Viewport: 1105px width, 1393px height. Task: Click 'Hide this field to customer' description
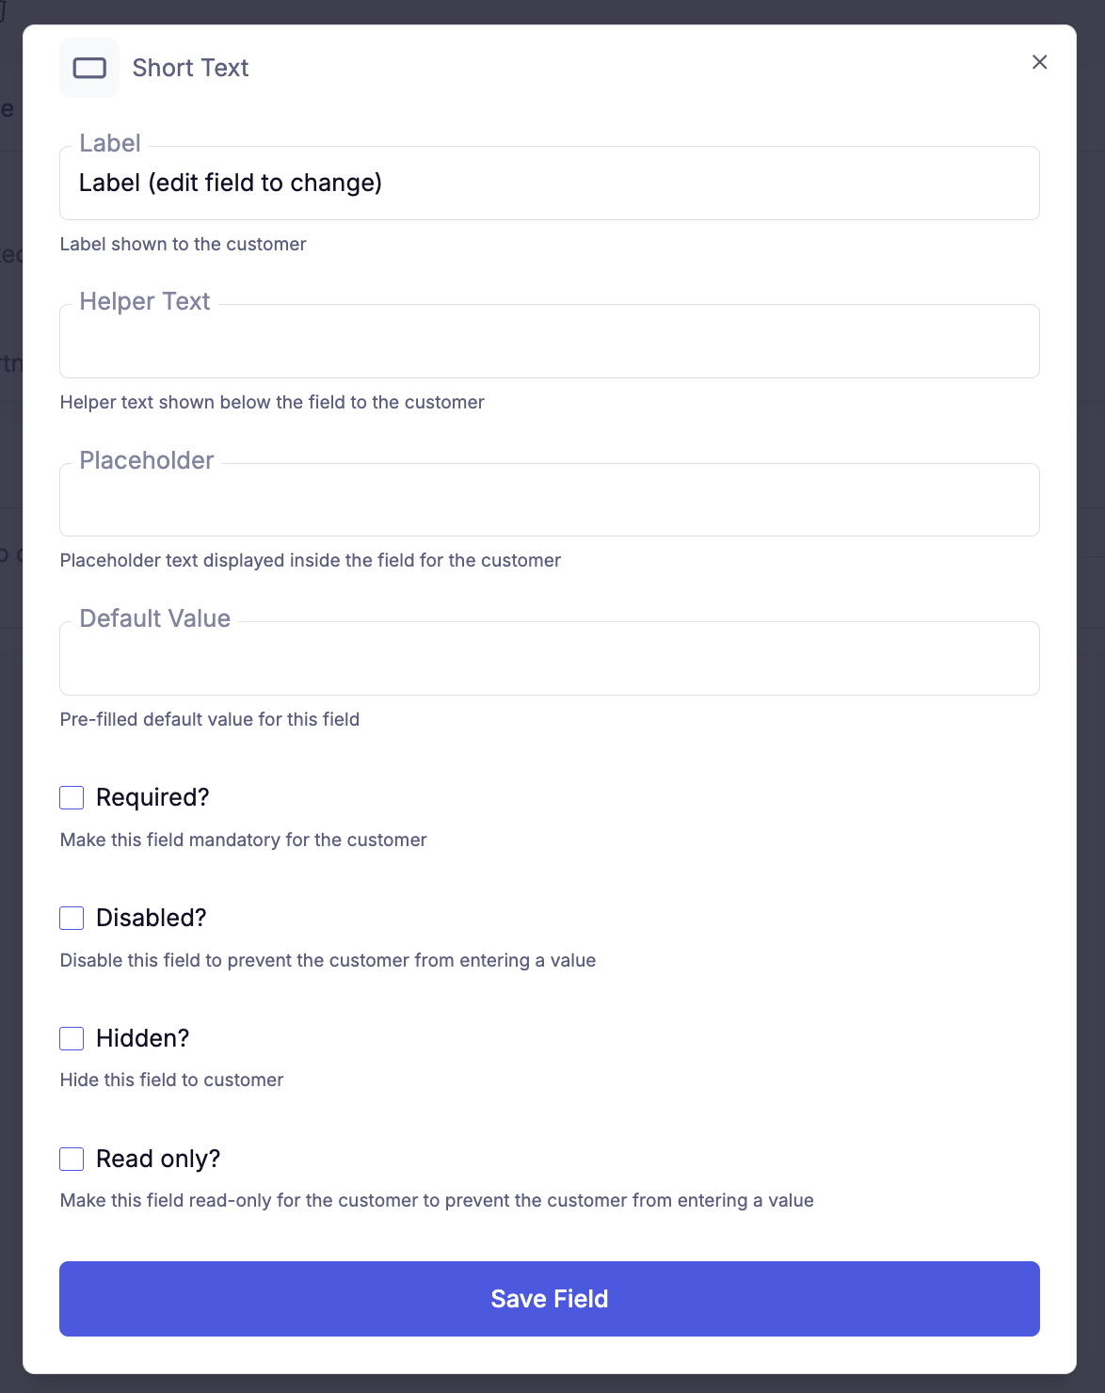tap(171, 1081)
